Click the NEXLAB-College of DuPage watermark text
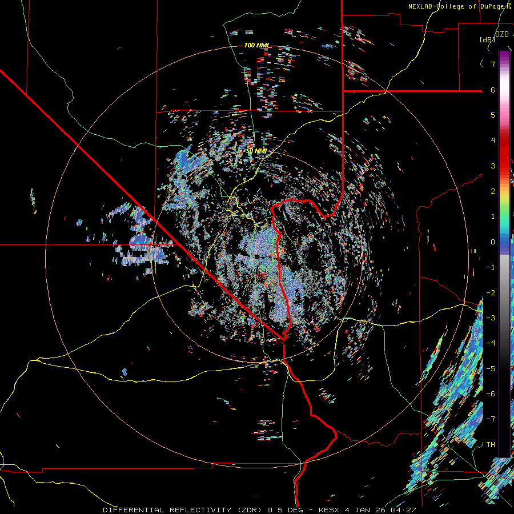The height and width of the screenshot is (514, 514). click(x=457, y=6)
